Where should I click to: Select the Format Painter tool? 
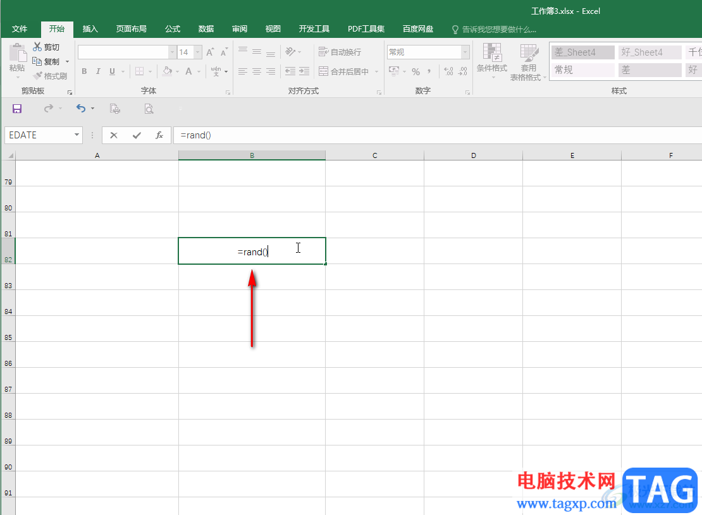tap(50, 76)
